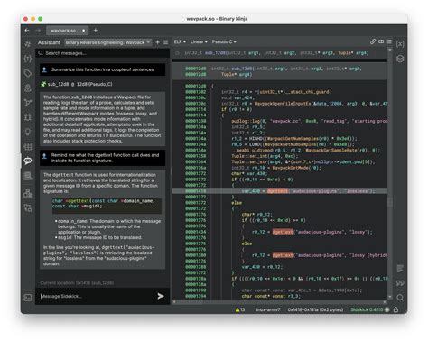Click the 'Assistant' panel title

[49, 42]
